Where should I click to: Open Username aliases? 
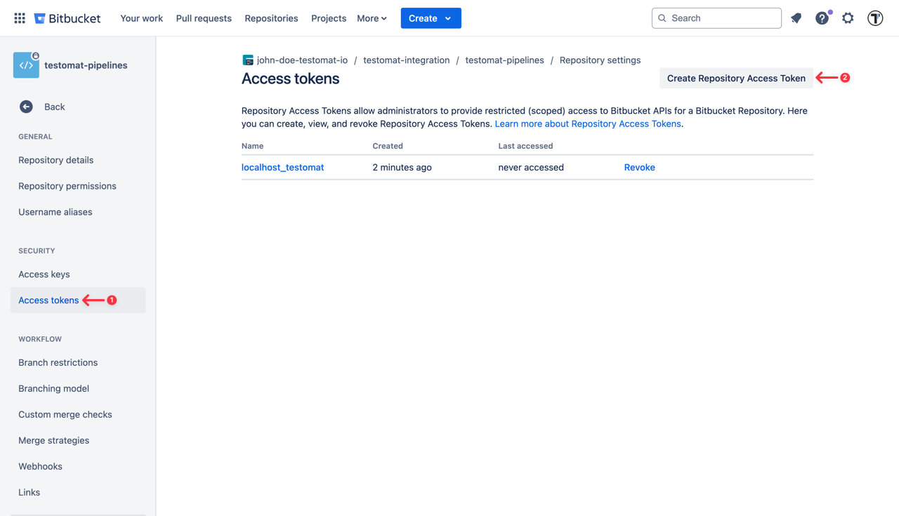(x=55, y=212)
